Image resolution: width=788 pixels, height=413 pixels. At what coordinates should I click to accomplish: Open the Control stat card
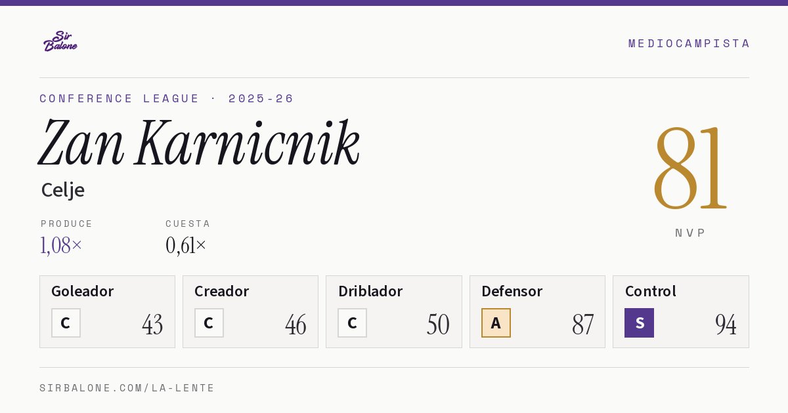click(681, 311)
